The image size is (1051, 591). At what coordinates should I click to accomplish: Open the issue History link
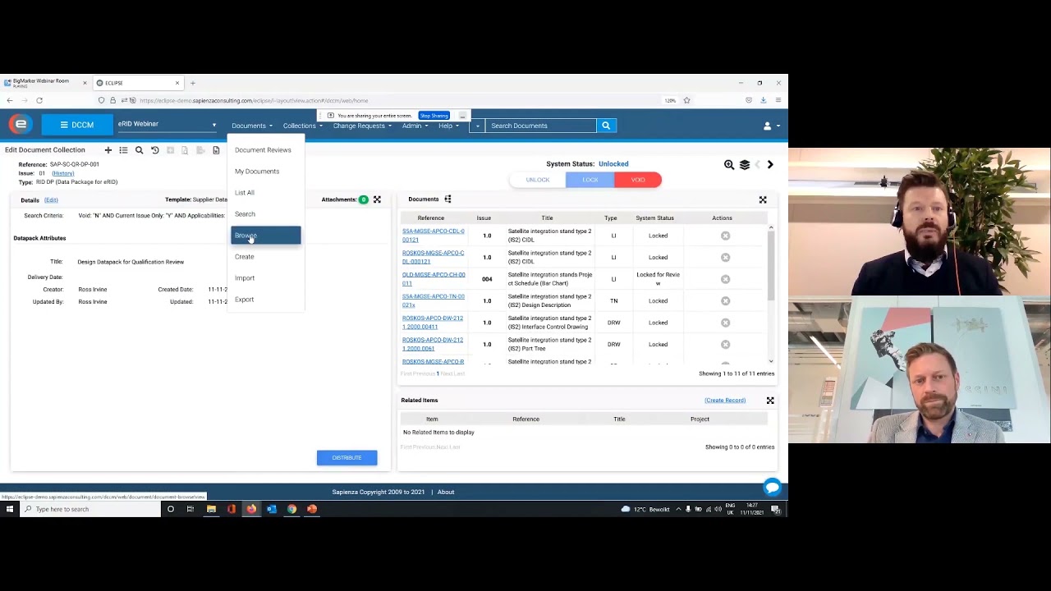(x=63, y=173)
